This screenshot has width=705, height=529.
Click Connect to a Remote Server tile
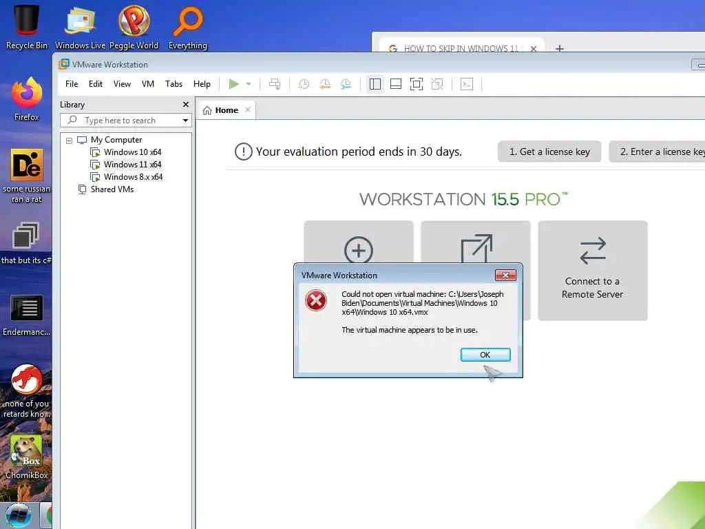coord(593,270)
